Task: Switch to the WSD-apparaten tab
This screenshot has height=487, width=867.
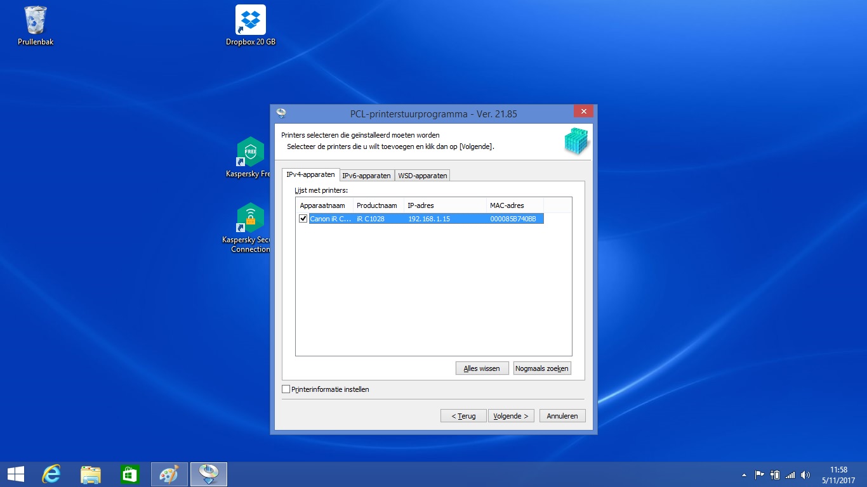Action: (x=423, y=176)
